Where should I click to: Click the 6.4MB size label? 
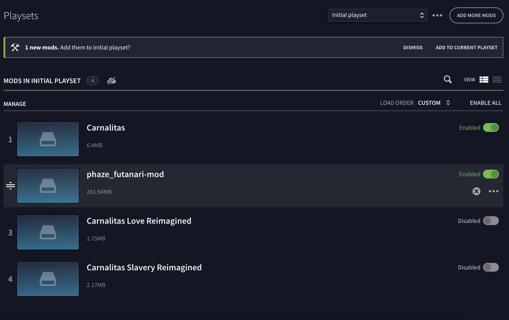coord(94,145)
